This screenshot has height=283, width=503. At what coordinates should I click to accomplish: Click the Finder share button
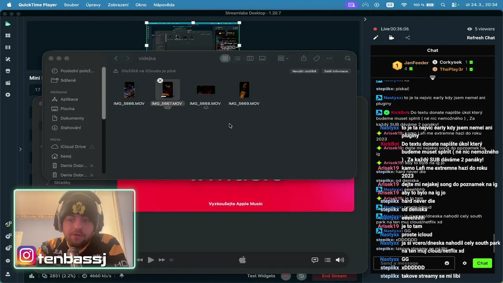pyautogui.click(x=304, y=58)
